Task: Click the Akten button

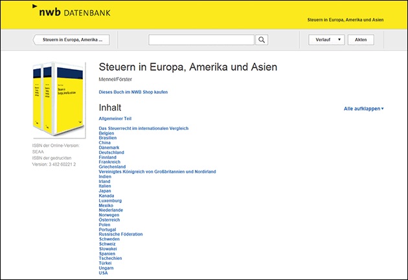Action: click(x=361, y=40)
